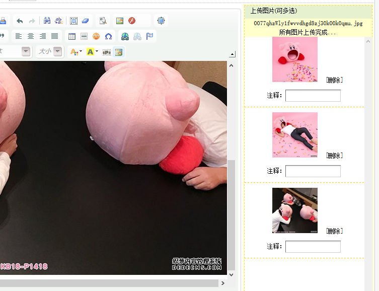The width and height of the screenshot is (379, 291).
Task: Maximize the editor area
Action: point(161,21)
